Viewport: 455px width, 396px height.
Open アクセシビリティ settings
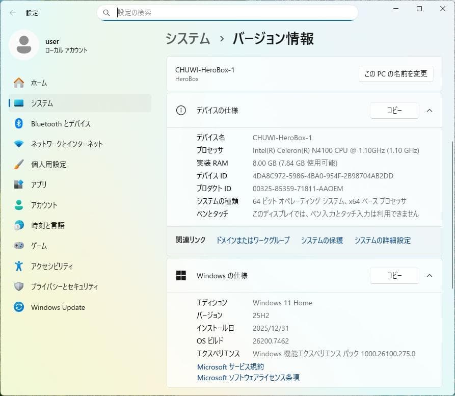pyautogui.click(x=80, y=266)
